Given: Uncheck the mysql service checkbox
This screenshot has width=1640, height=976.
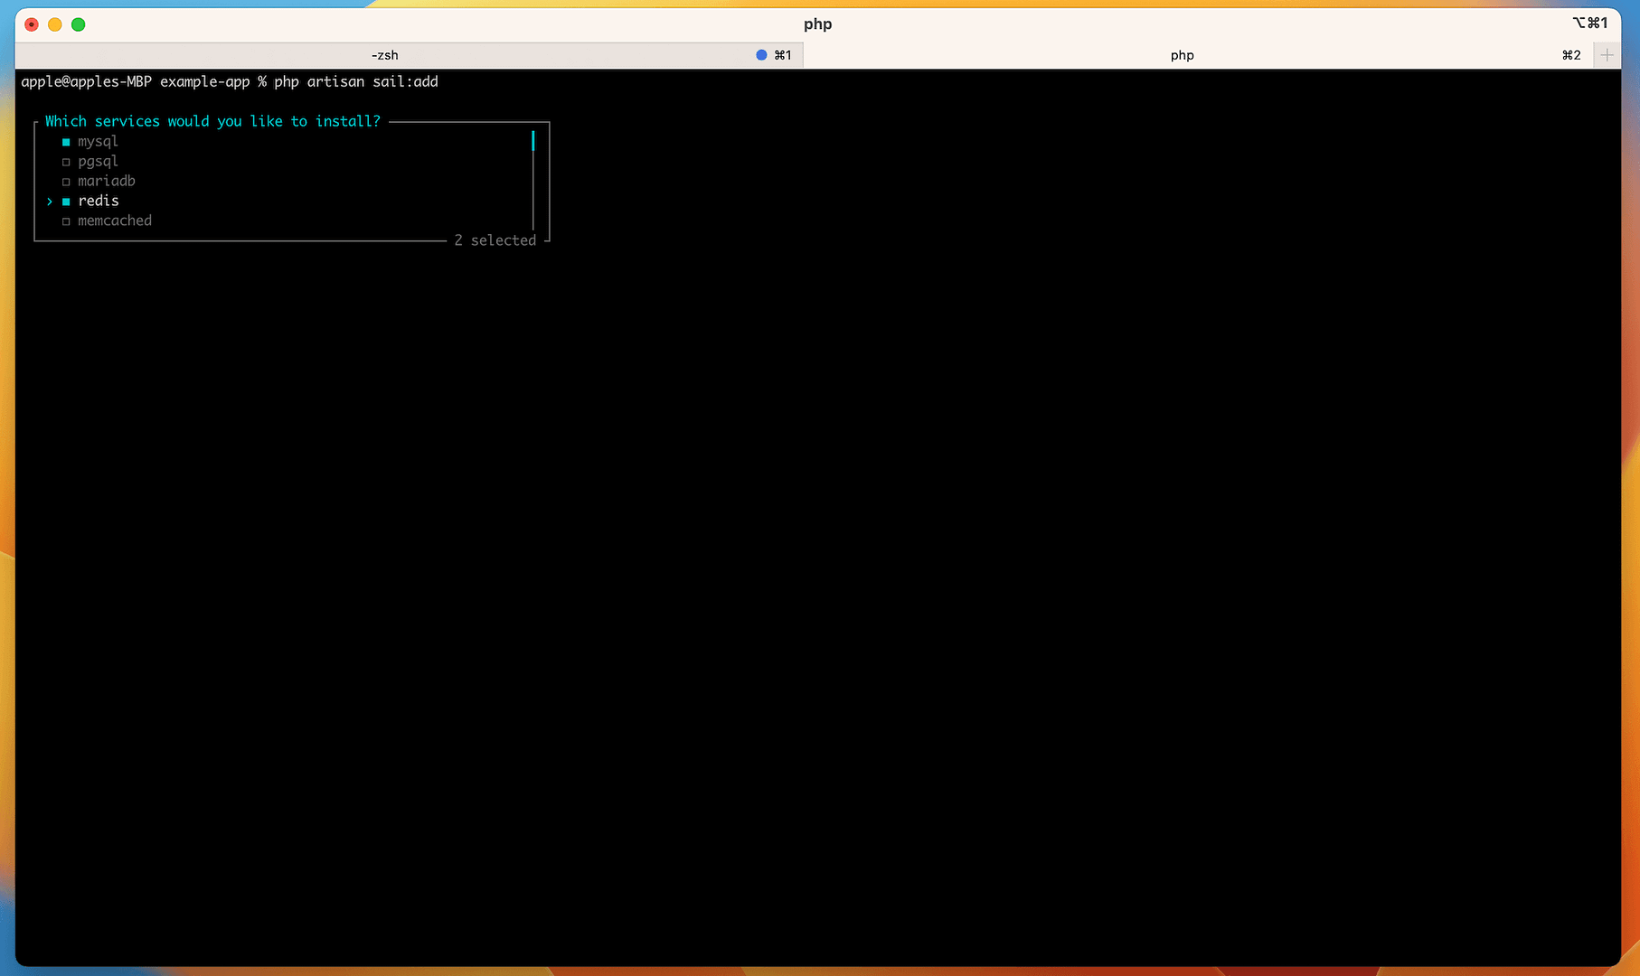Looking at the screenshot, I should click(x=66, y=142).
